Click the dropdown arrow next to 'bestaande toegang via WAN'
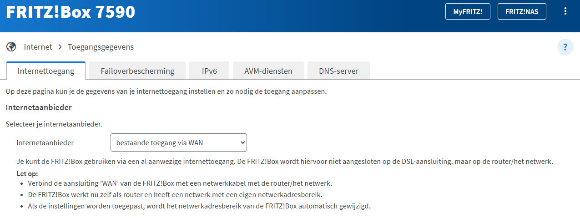Viewport: 580px width, 218px height. tap(242, 142)
